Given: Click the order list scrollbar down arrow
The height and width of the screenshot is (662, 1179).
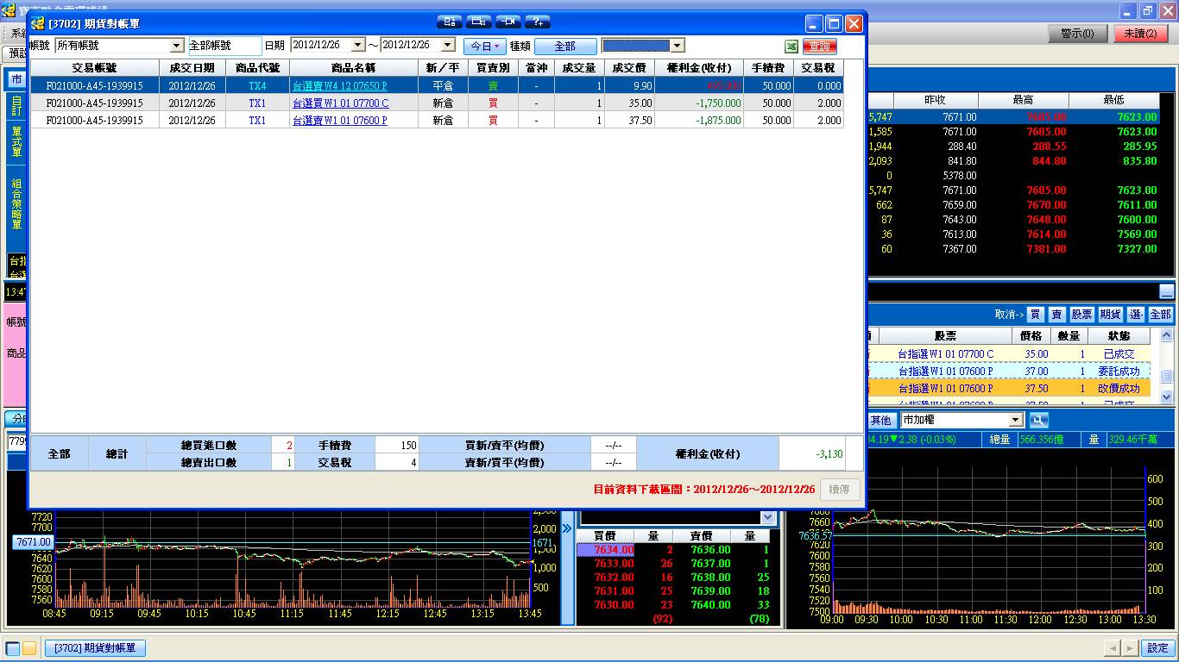Looking at the screenshot, I should pos(1167,397).
